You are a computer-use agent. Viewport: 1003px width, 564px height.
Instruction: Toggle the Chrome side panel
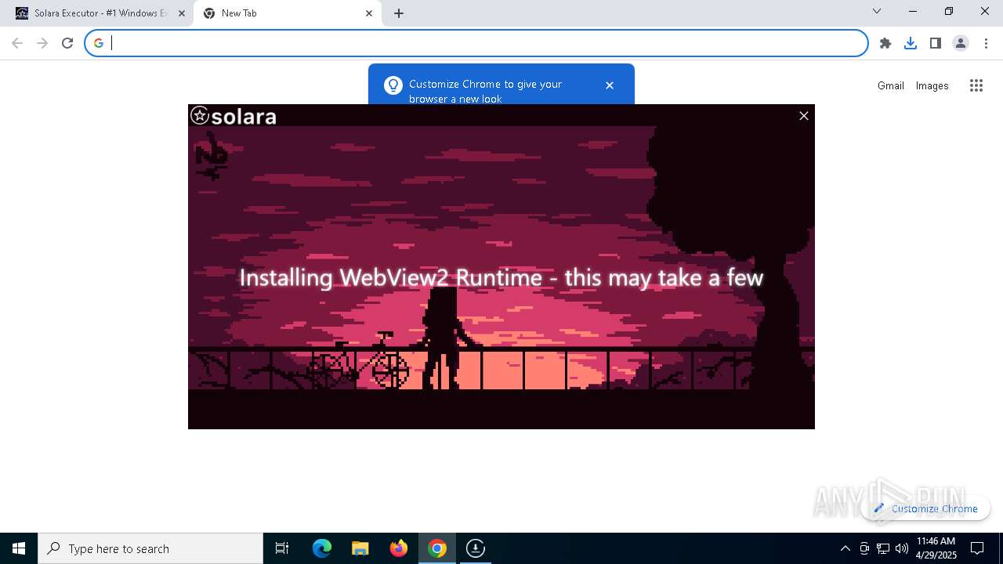click(936, 43)
